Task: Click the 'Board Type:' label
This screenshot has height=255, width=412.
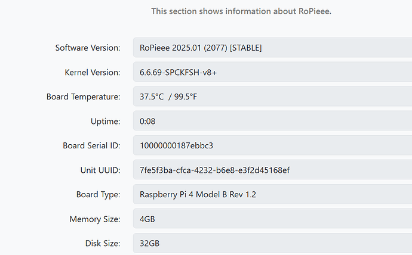Action: (x=98, y=194)
